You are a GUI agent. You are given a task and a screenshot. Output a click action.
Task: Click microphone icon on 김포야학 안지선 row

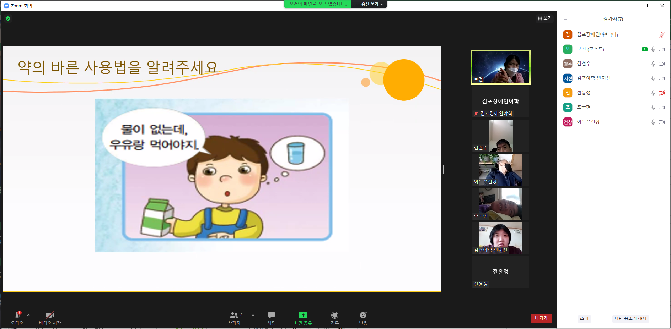[653, 78]
